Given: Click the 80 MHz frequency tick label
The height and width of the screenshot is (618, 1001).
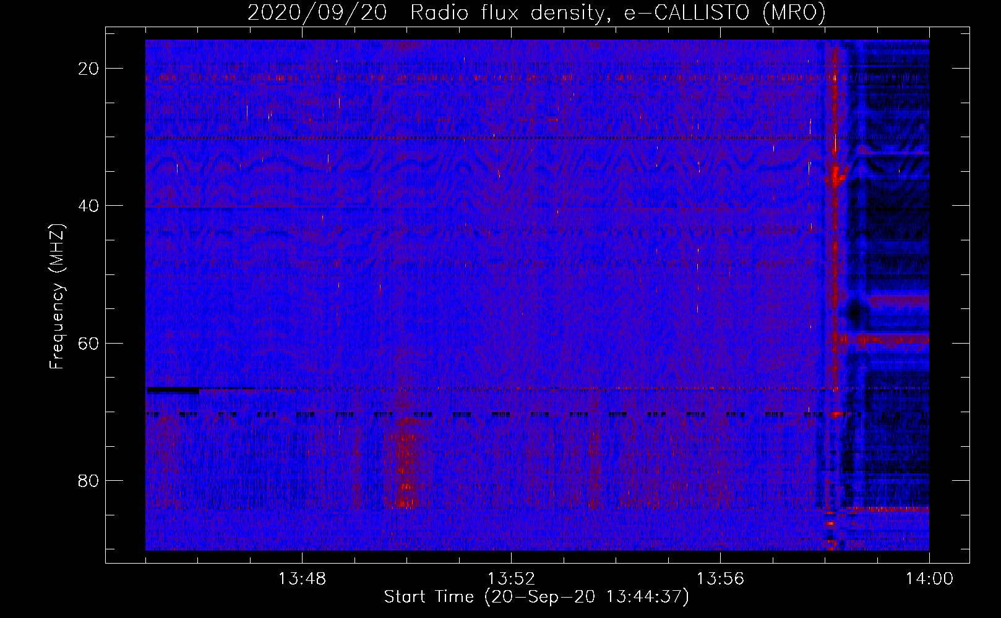Looking at the screenshot, I should [x=88, y=480].
